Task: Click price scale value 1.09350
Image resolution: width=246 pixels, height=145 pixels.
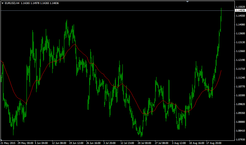Action: click(x=240, y=113)
